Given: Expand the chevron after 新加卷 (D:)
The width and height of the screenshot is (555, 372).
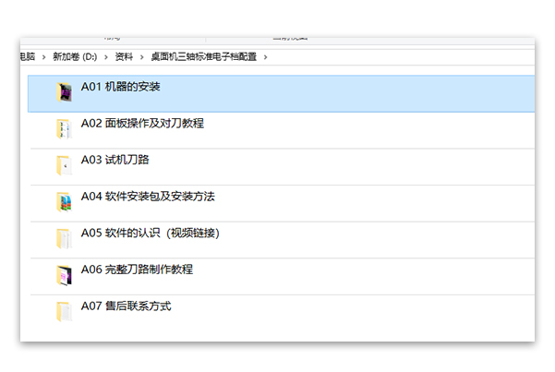Looking at the screenshot, I should pyautogui.click(x=105, y=57).
